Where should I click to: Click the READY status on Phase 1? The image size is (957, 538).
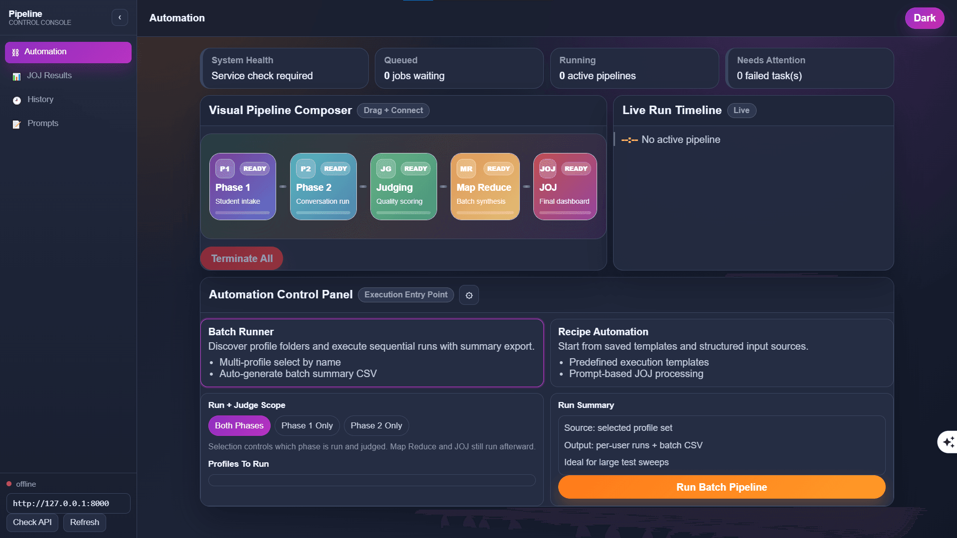click(x=255, y=169)
